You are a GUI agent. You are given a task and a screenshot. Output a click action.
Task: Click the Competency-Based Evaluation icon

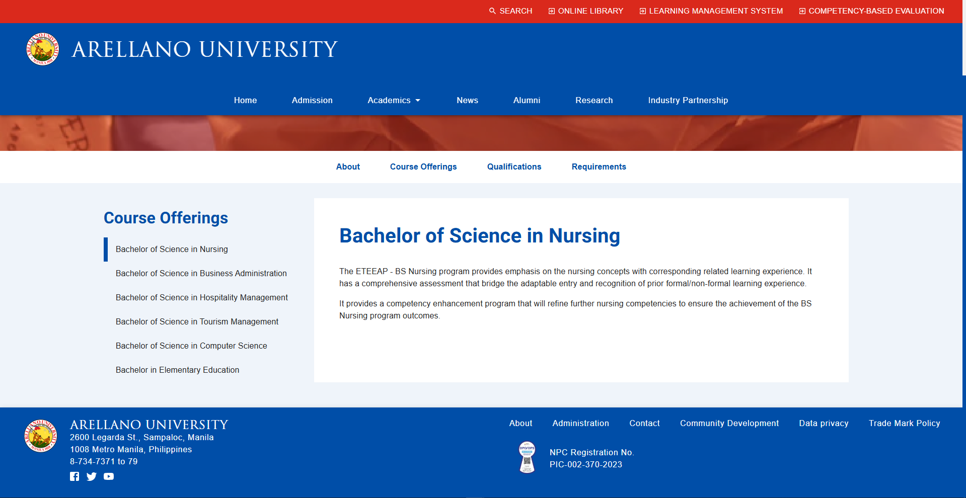tap(801, 11)
